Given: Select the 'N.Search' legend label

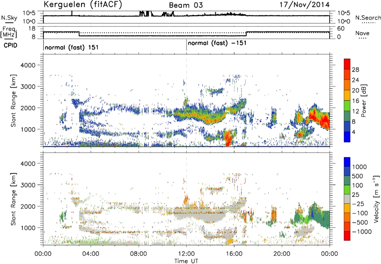Looking at the screenshot, I should (368, 18).
